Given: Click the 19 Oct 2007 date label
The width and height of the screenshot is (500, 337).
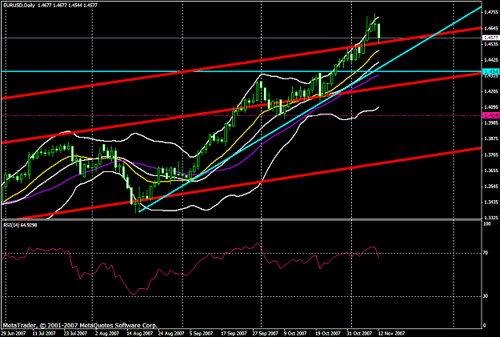Looking at the screenshot, I should [327, 334].
